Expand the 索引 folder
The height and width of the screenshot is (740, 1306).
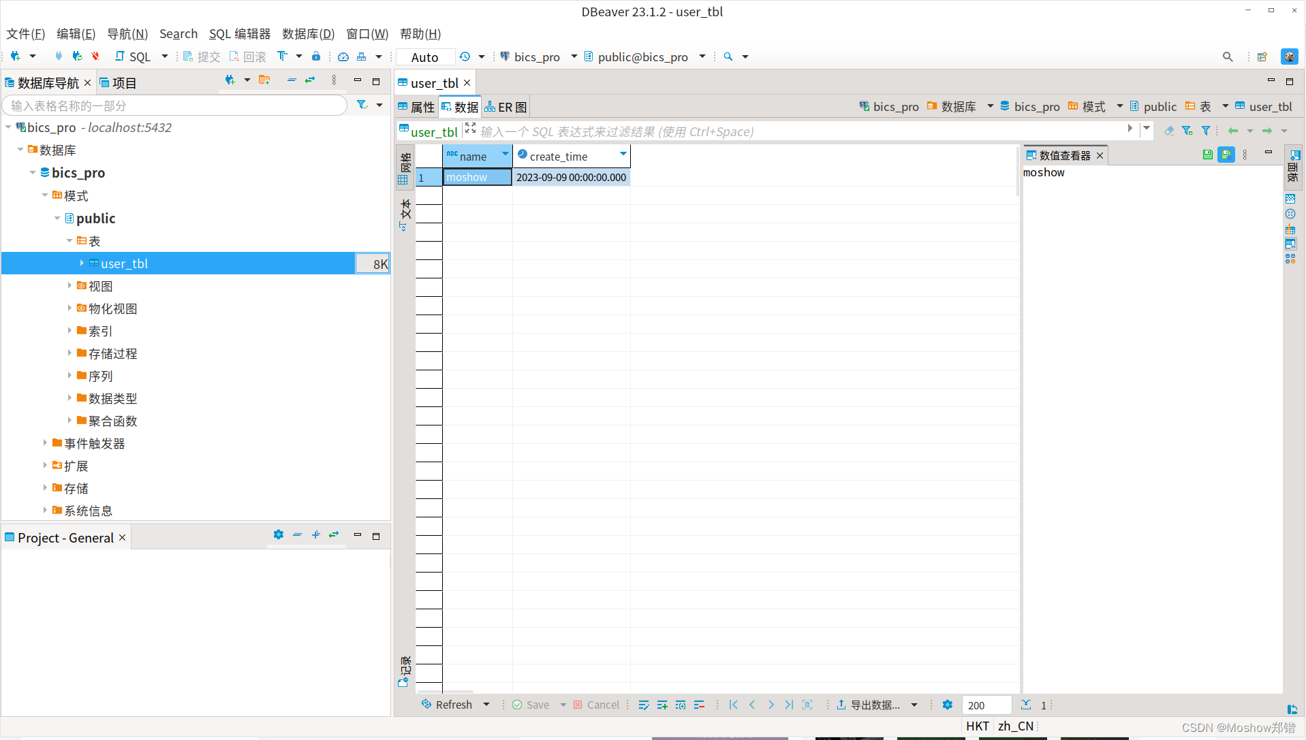click(x=69, y=330)
